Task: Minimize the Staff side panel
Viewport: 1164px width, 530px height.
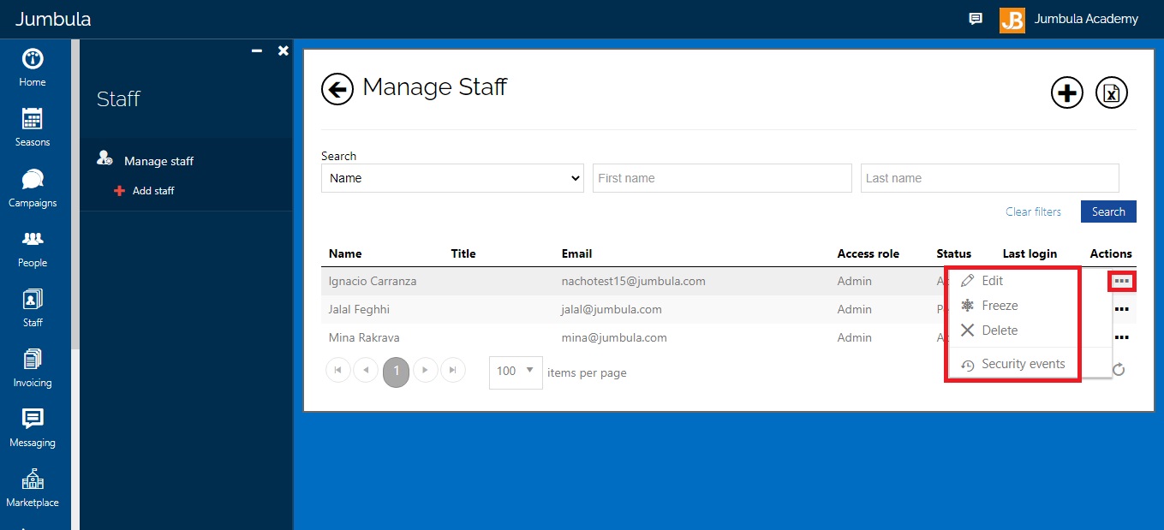Action: click(x=257, y=51)
